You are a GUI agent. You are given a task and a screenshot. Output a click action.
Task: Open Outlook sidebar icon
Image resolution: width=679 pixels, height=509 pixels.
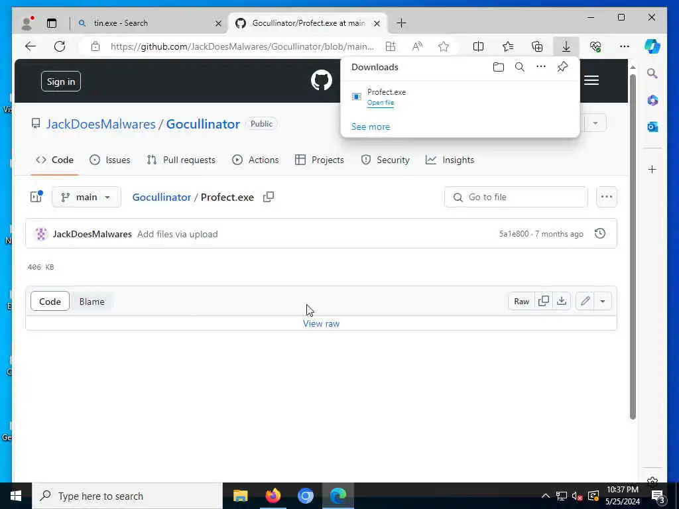point(652,127)
